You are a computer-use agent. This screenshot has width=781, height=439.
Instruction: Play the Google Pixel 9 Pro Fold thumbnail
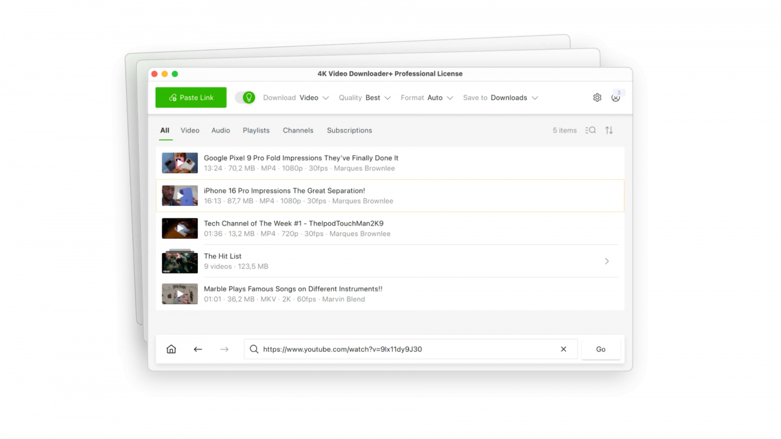[180, 163]
